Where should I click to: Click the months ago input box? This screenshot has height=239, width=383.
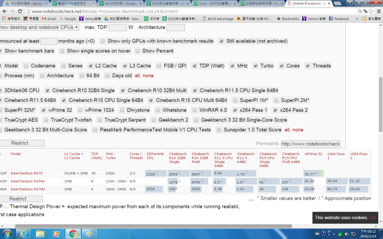point(48,41)
